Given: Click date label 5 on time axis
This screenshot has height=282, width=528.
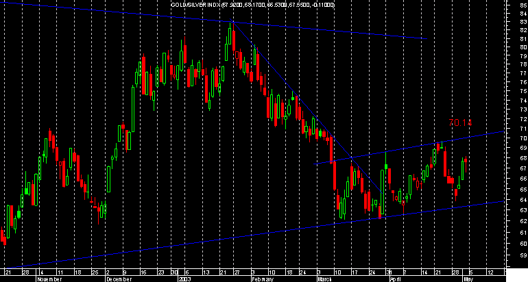Looking at the screenshot, I should (470, 272).
